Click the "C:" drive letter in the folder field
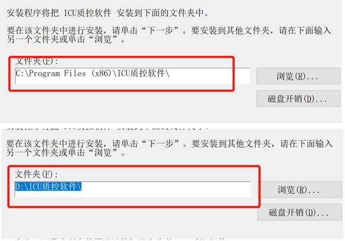 20,73
